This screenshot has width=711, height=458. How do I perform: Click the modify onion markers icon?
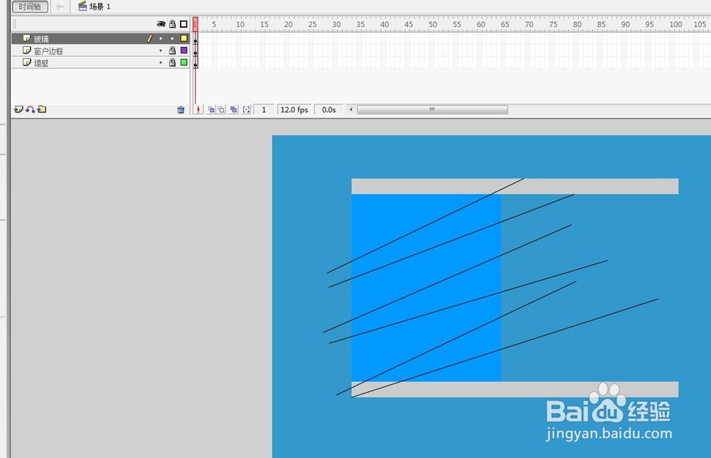(x=246, y=109)
